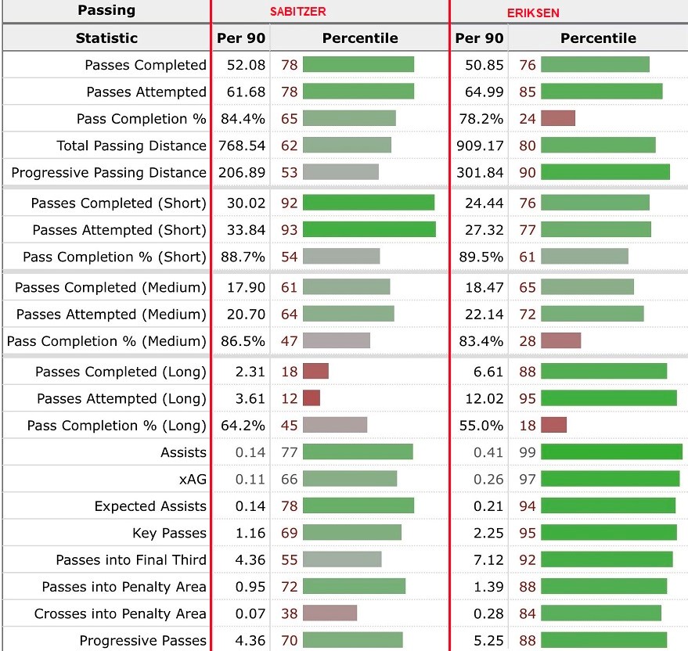The width and height of the screenshot is (688, 651).
Task: Click the Statistic column header
Action: pyautogui.click(x=106, y=38)
